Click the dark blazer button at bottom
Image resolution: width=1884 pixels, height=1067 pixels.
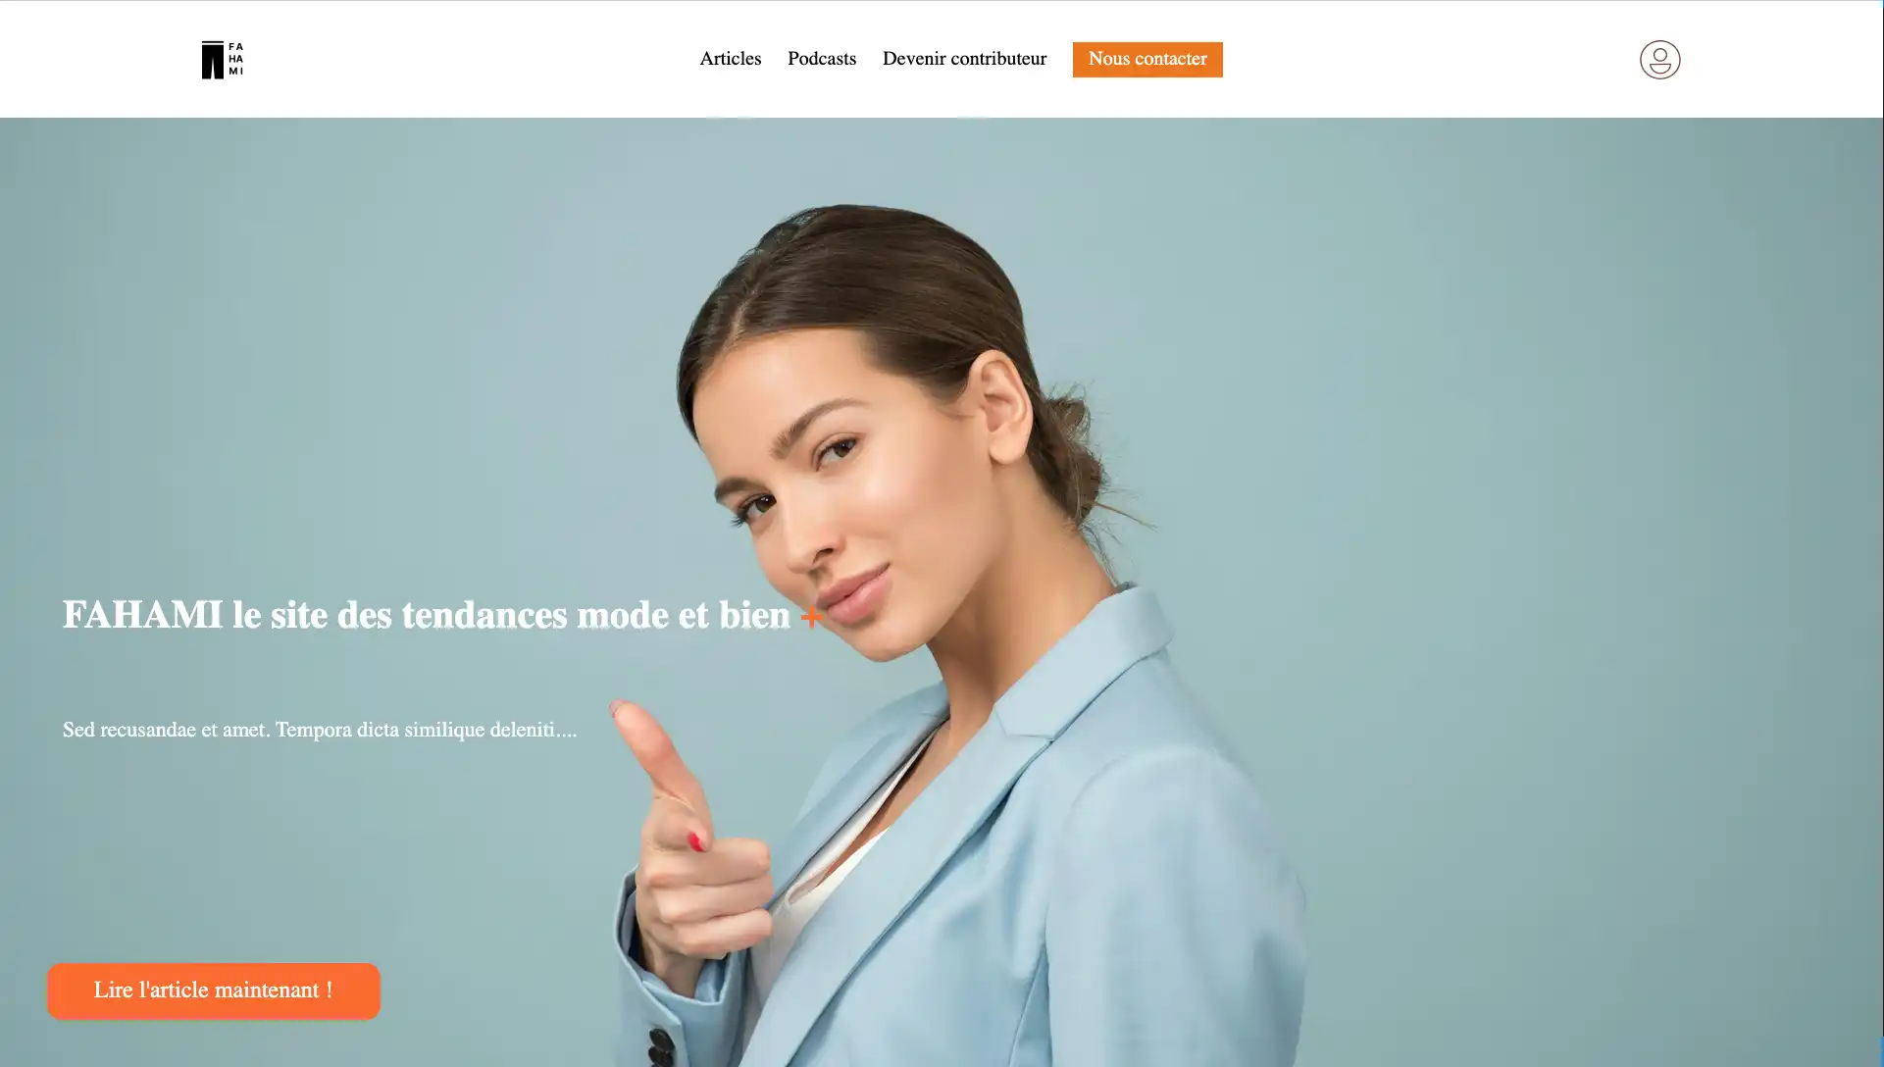659,1043
